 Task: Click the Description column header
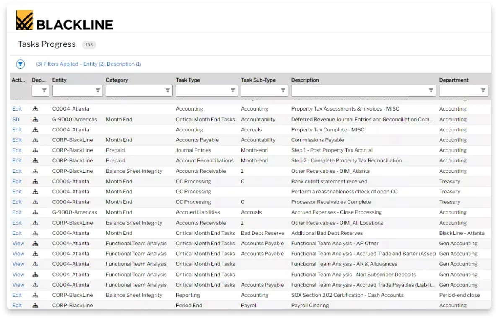305,80
